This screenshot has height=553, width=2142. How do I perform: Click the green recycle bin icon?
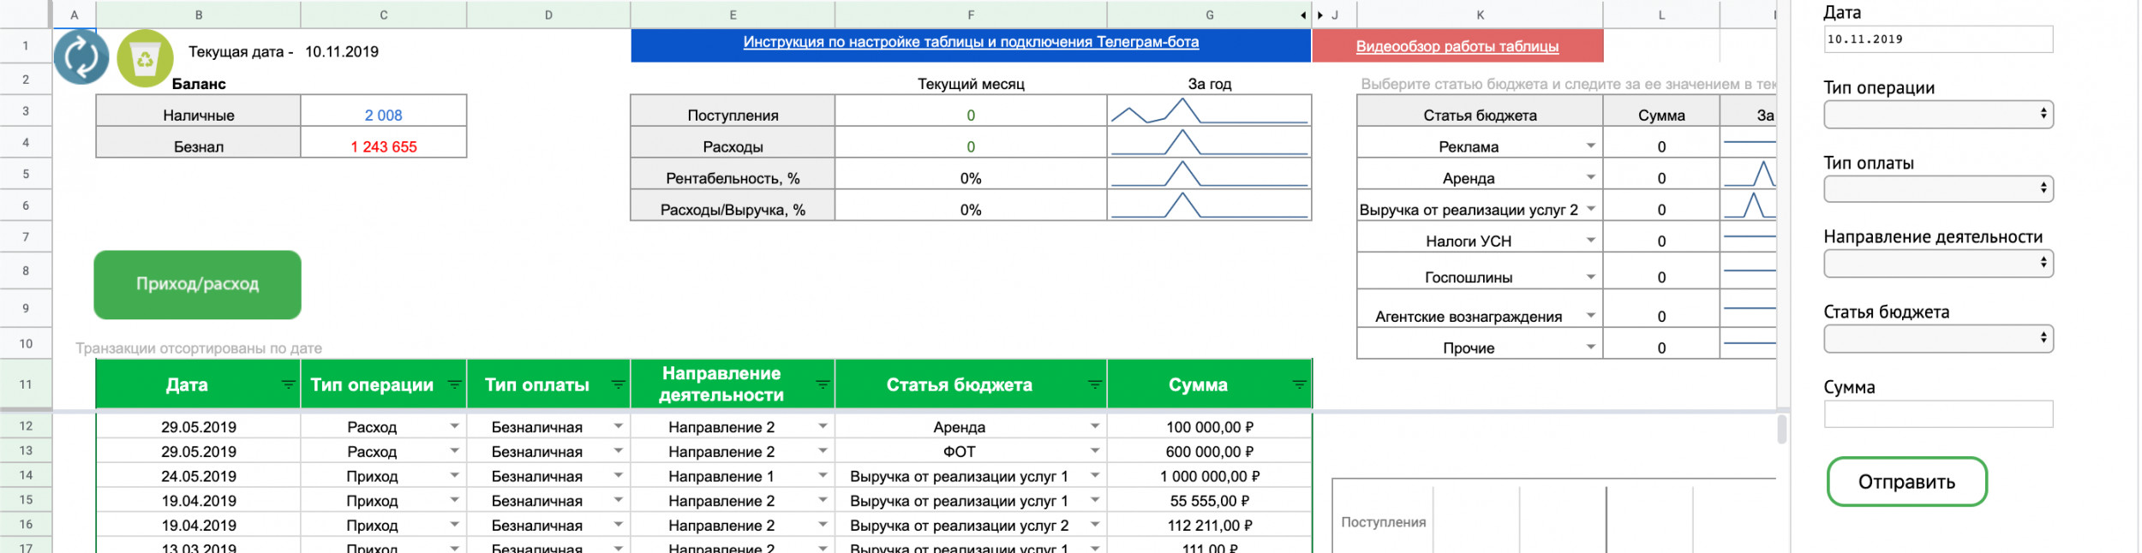pyautogui.click(x=145, y=58)
